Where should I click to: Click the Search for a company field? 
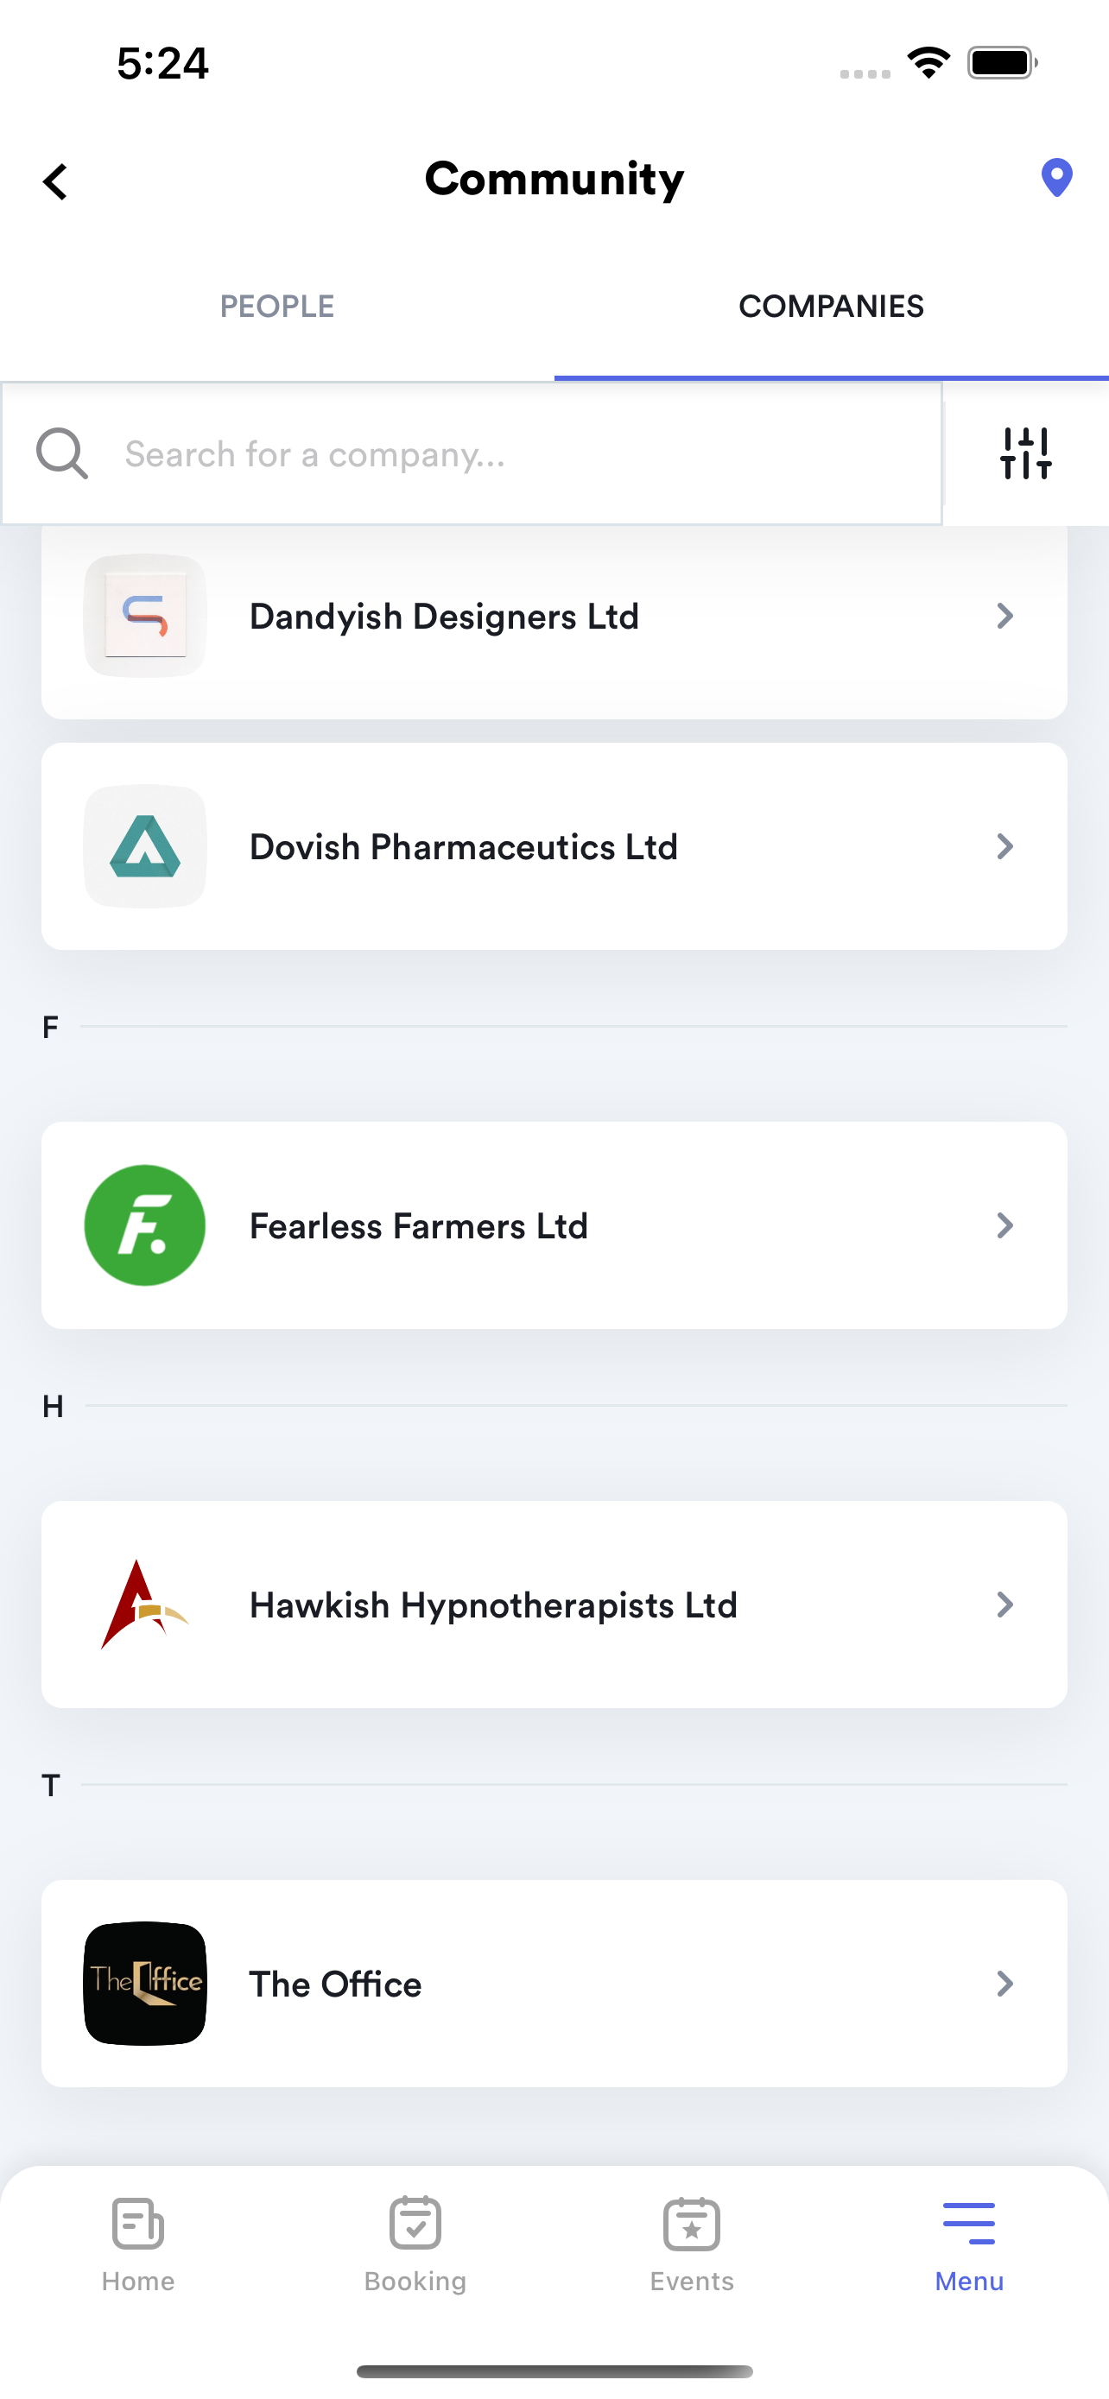[472, 453]
